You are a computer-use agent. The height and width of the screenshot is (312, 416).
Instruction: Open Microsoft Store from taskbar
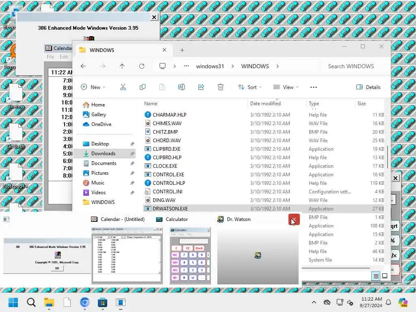(103, 302)
